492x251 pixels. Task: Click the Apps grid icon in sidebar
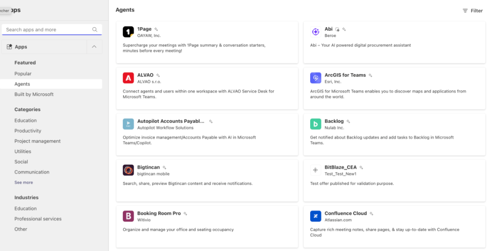(x=10, y=47)
